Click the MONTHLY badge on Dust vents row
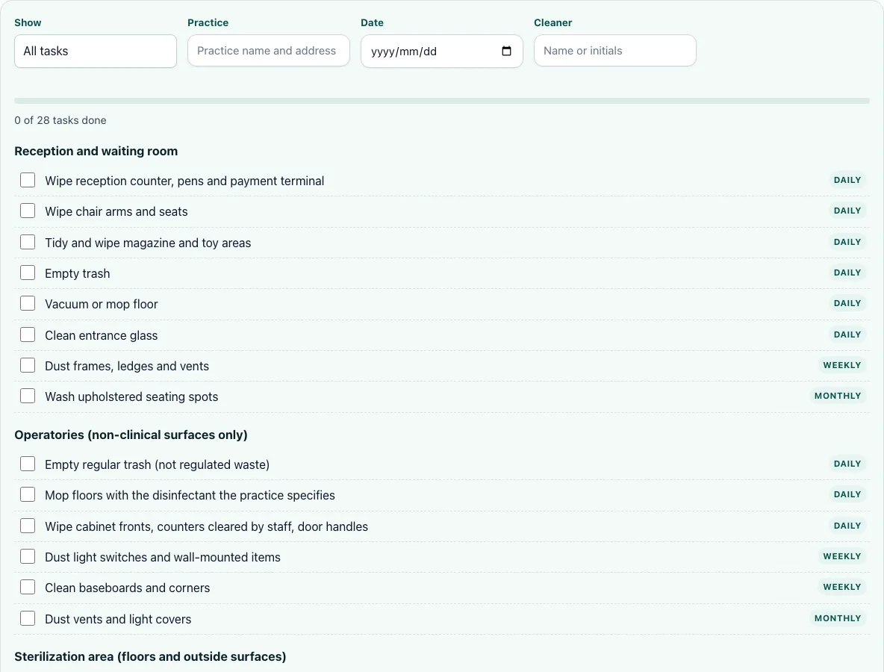This screenshot has height=672, width=884. coord(837,618)
